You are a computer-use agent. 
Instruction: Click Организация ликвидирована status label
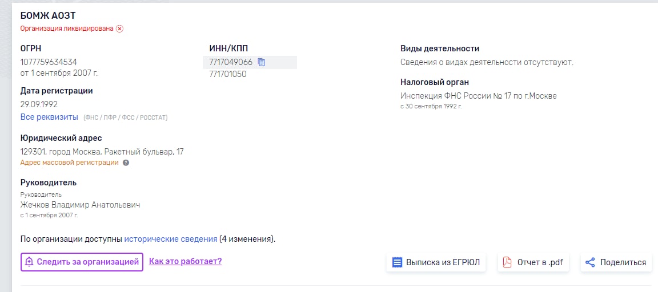(67, 29)
